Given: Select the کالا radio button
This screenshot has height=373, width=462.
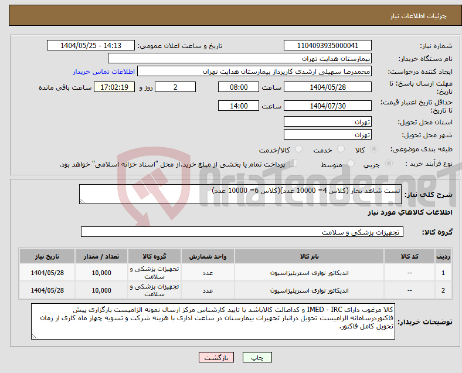Looking at the screenshot, I should (373, 149).
